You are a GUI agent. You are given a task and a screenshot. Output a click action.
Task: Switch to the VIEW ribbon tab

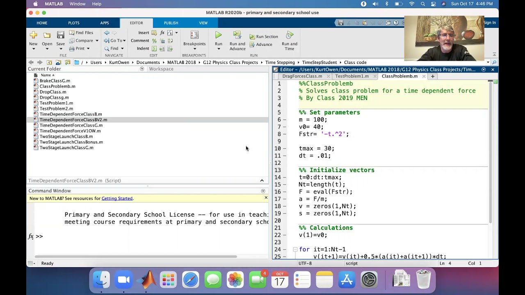tap(203, 23)
